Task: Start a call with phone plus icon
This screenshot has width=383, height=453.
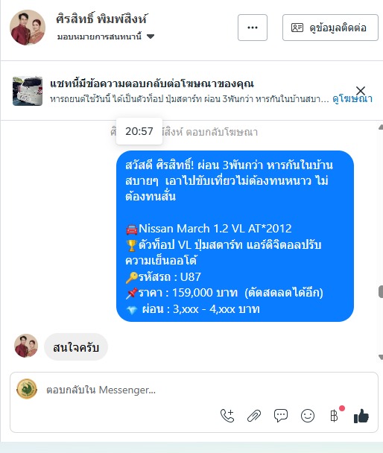Action: pos(227,416)
